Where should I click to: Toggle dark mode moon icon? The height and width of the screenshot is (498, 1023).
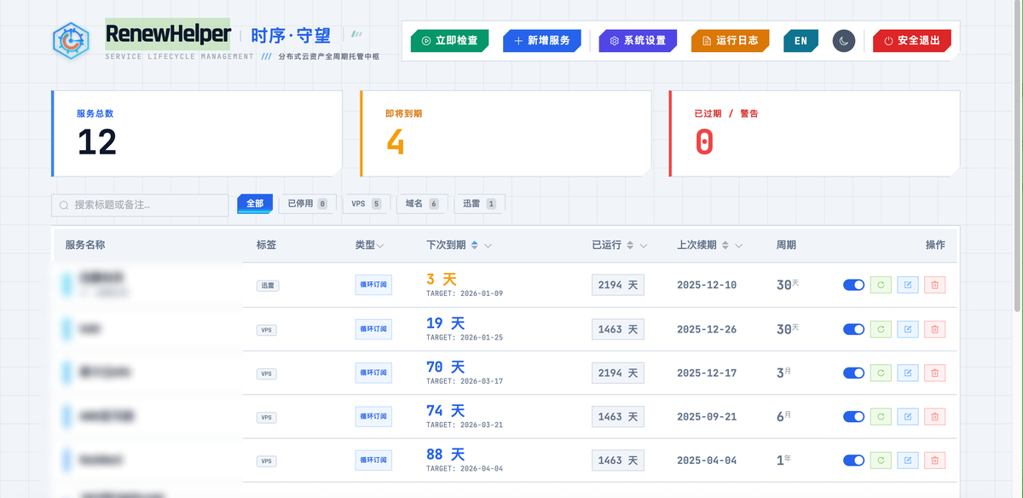coord(843,41)
